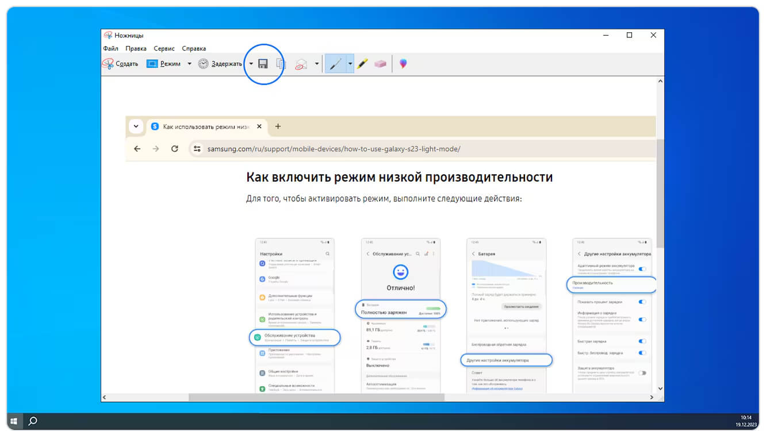Viewport: 766px width, 431px height.
Task: Open the pen options dropdown arrow
Action: click(350, 64)
